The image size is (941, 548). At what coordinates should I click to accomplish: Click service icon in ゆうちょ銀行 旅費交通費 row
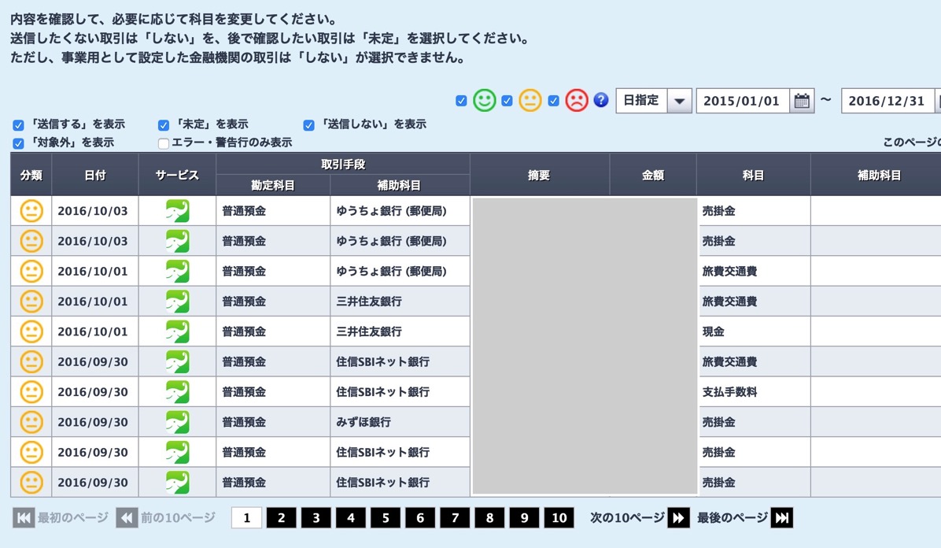point(177,271)
